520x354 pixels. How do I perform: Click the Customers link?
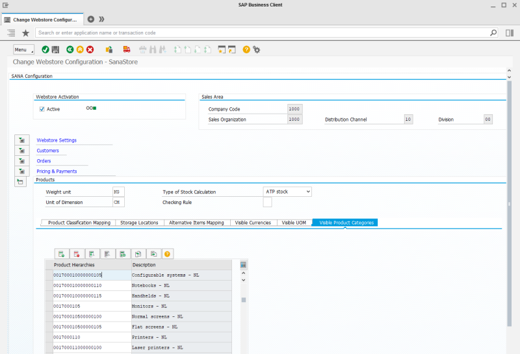(x=47, y=151)
